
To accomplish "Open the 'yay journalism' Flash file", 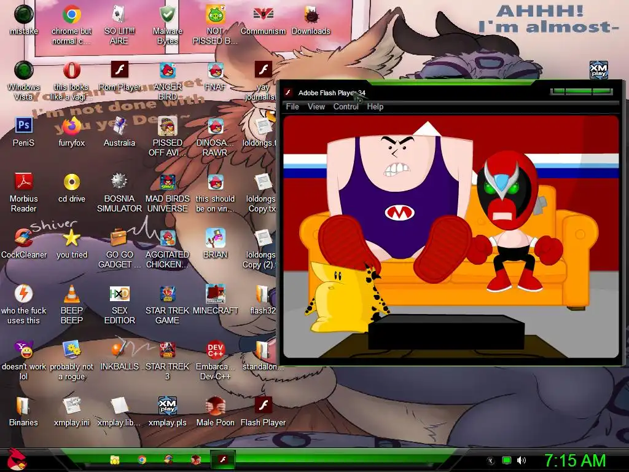I will coord(263,81).
